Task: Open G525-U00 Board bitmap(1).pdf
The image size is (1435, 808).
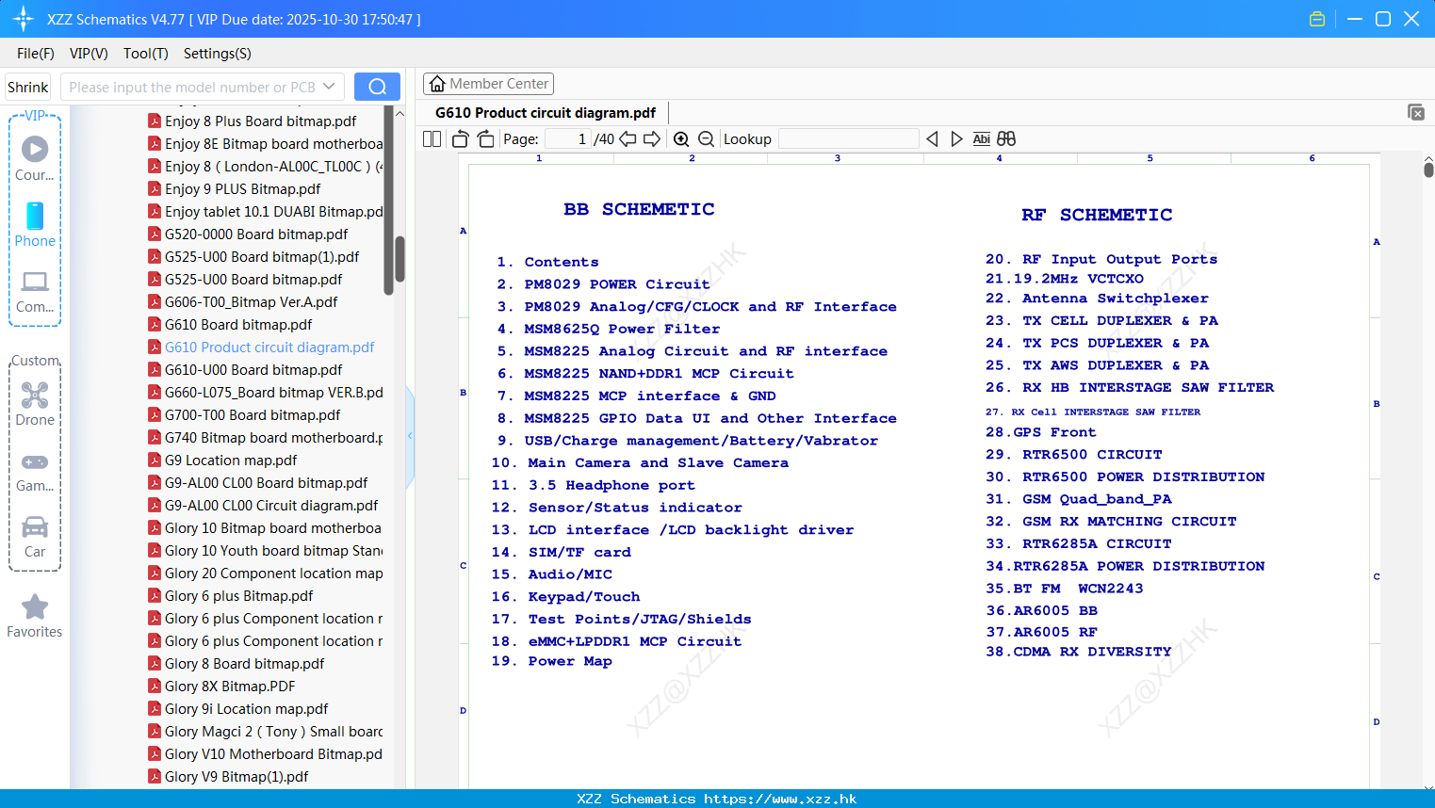Action: click(262, 256)
